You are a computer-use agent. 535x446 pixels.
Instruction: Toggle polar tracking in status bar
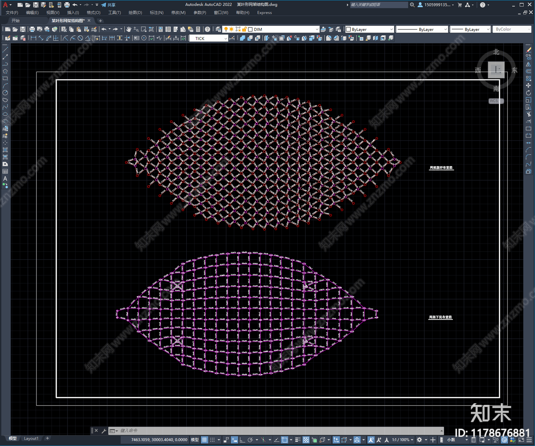tap(250, 440)
